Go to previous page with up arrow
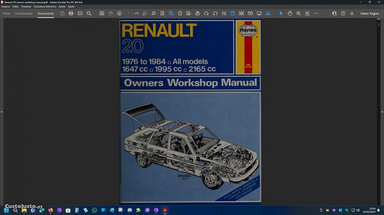Screen dimensions: 384x215 click(111, 13)
